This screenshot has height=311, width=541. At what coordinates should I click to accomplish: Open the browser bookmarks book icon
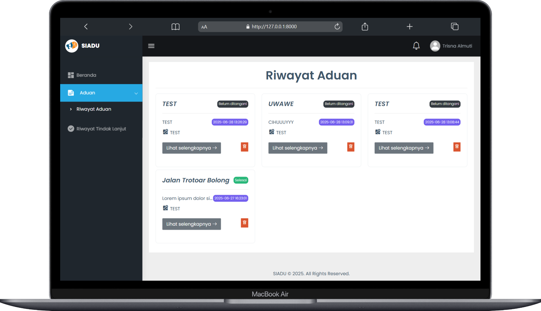[x=175, y=27]
